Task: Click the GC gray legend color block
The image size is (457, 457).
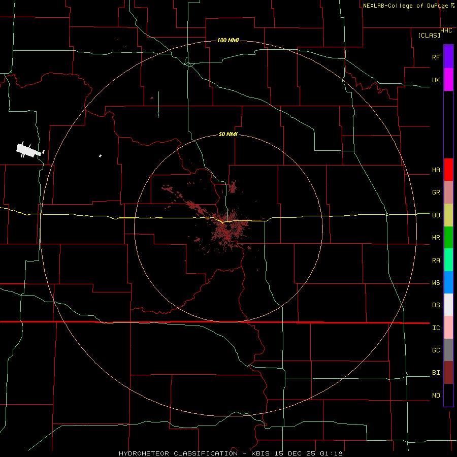Action: pyautogui.click(x=448, y=350)
